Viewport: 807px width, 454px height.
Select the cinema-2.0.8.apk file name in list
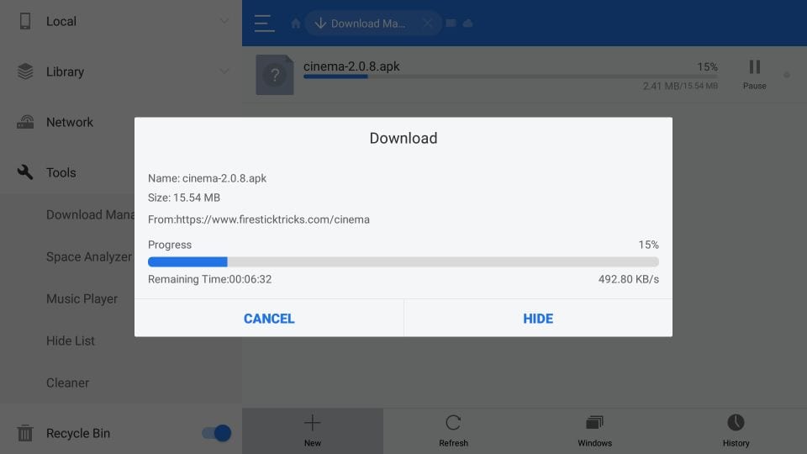pos(351,66)
